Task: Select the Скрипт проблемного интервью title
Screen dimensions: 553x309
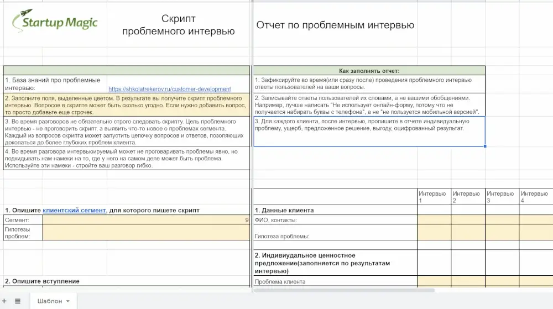Action: (179, 25)
